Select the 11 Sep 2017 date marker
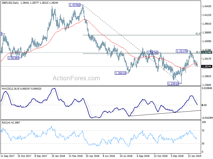This screenshot has width=213, height=159. 7,156
